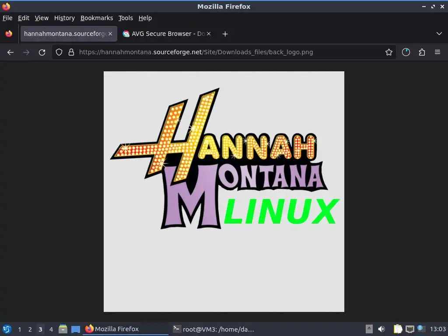Switch to the AVG Secure Browser tab
The width and height of the screenshot is (448, 336).
click(x=167, y=34)
